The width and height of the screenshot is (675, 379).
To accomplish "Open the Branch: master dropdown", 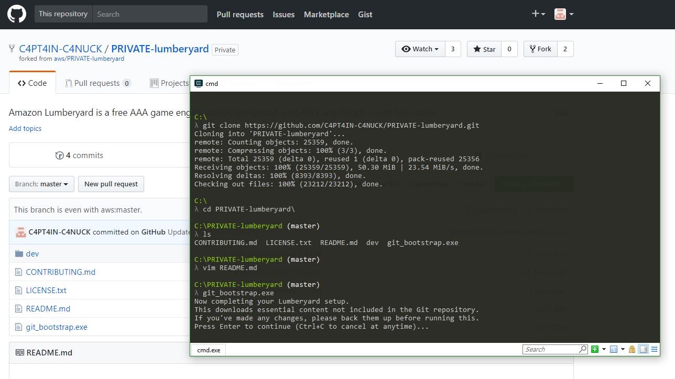I will coord(41,184).
